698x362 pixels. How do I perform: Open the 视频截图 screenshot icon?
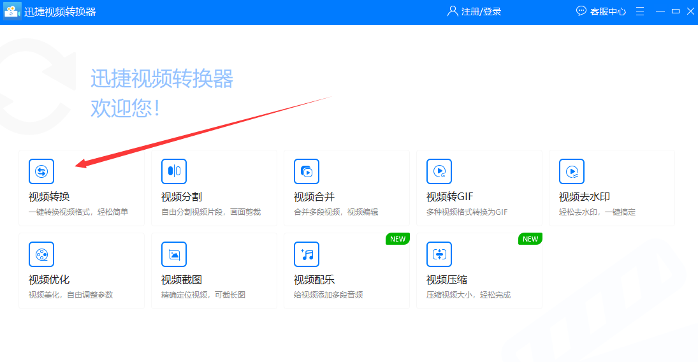click(174, 254)
